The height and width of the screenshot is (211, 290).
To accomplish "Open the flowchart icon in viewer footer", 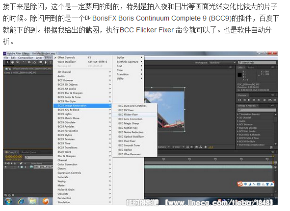I will point(201,147).
